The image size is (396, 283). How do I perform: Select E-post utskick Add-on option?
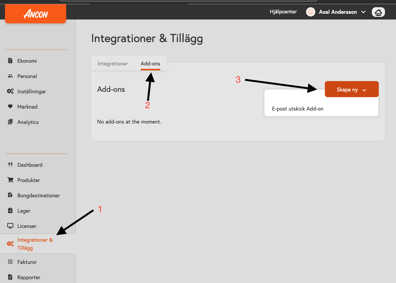point(298,109)
